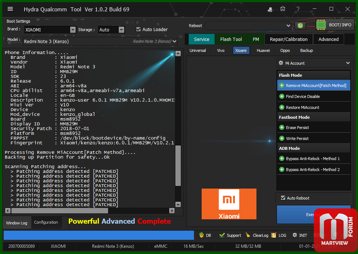Screen dimensions: 358x254
Task: Toggle the Auto Loader checkbox
Action: [138, 30]
